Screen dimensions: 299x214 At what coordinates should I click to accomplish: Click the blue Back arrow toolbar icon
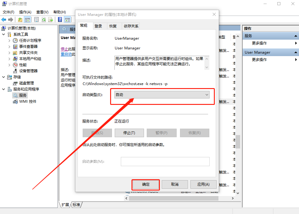4,20
